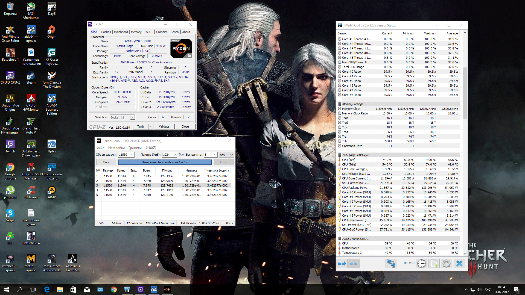
Task: Open the memory 1024 MiB dropdown
Action: coord(175,155)
